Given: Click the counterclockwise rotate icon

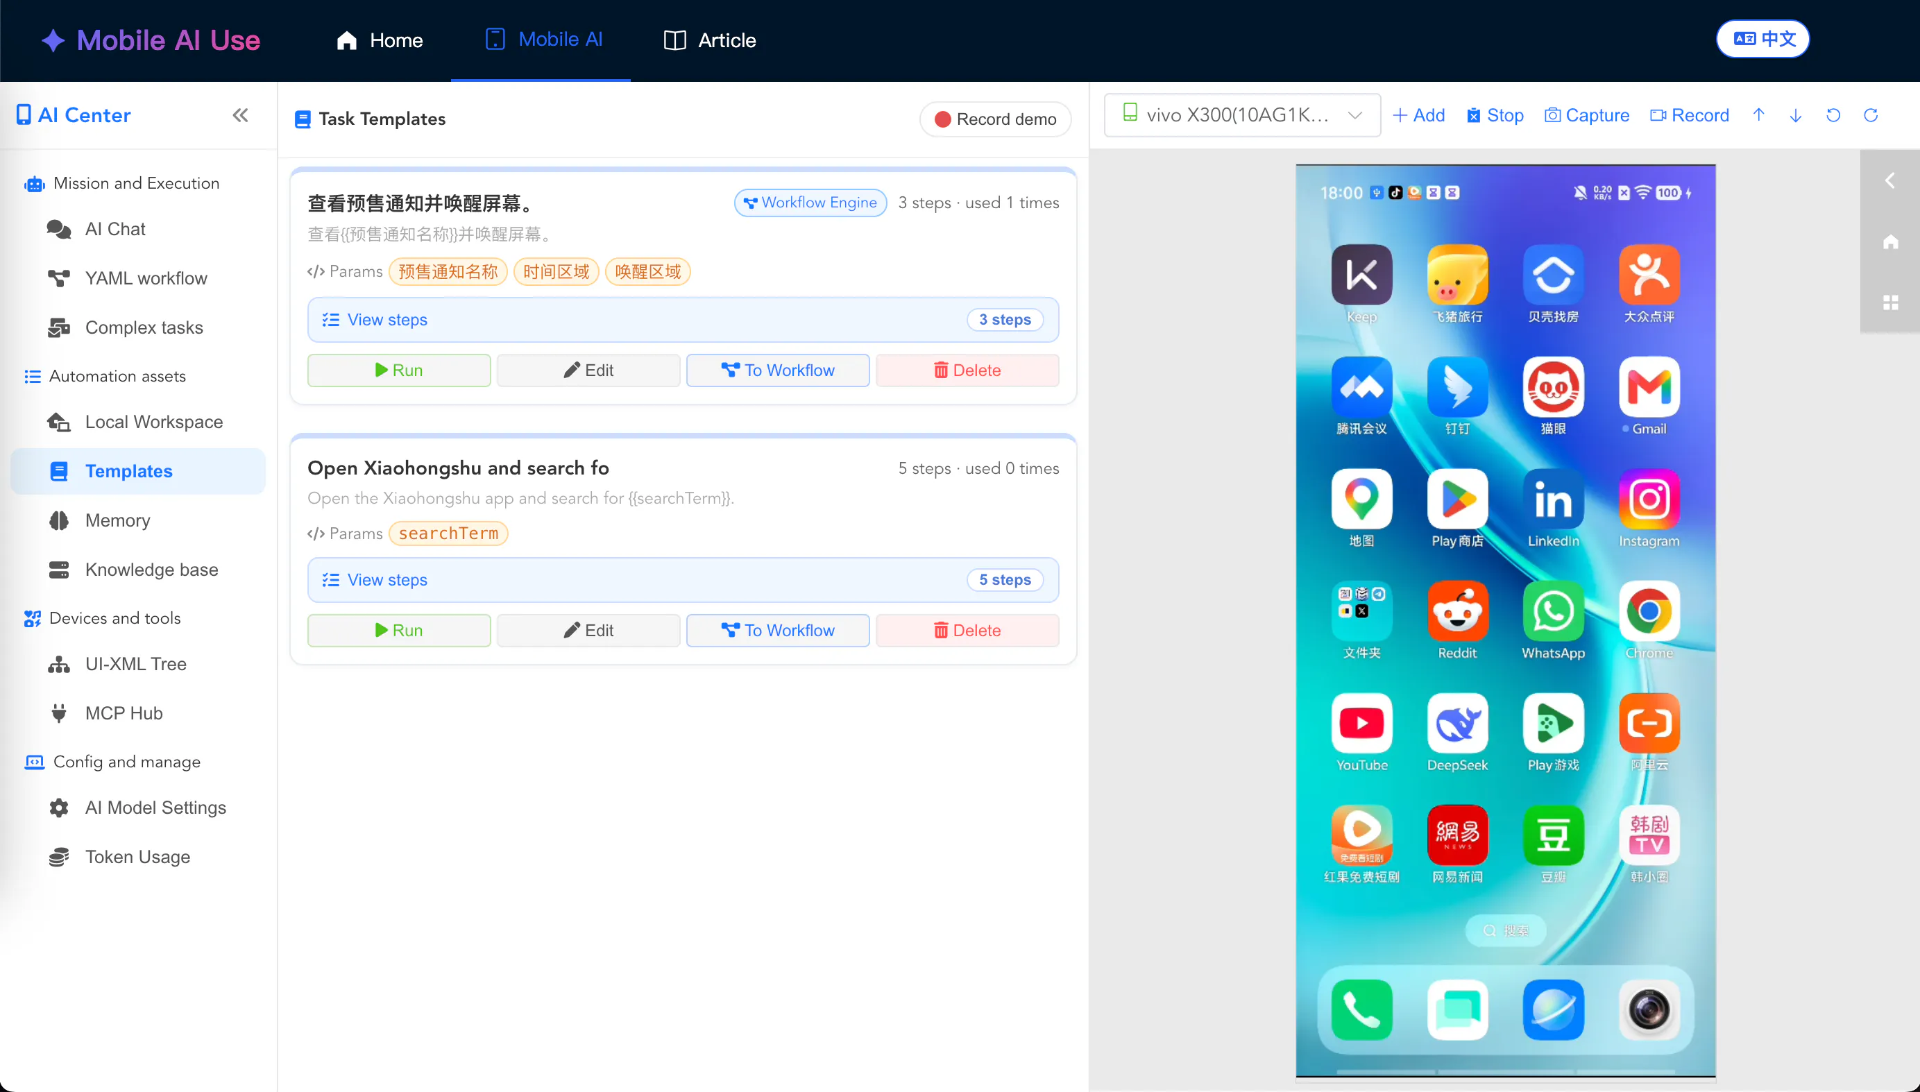Looking at the screenshot, I should [x=1834, y=114].
